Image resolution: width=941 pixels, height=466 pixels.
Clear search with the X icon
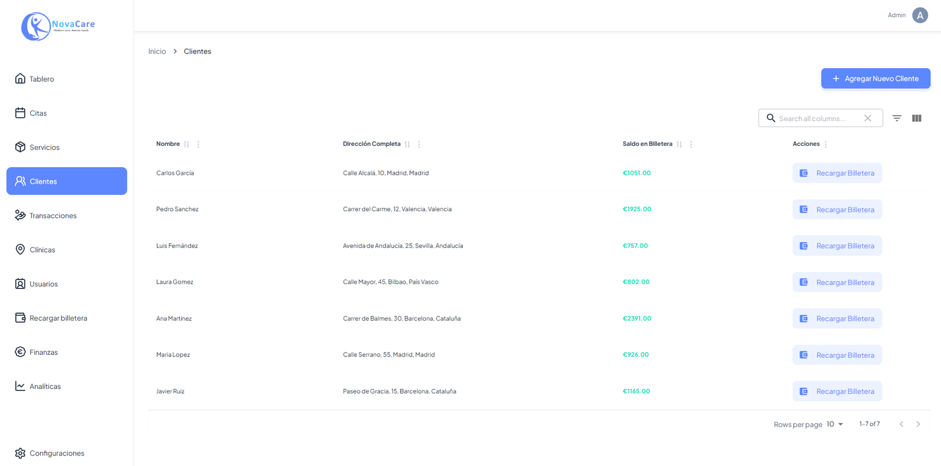[x=867, y=118]
